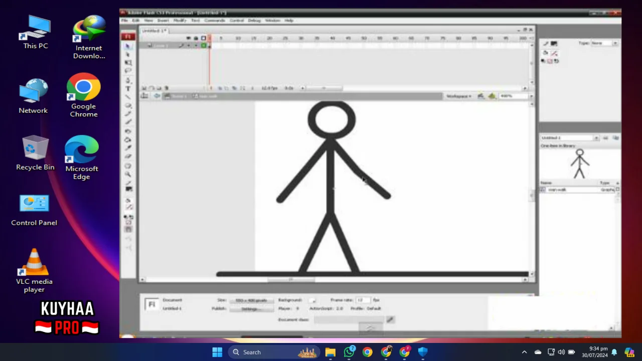Select the Hand tool
The width and height of the screenshot is (642, 361).
pyautogui.click(x=128, y=166)
